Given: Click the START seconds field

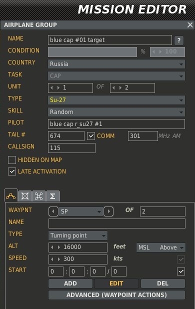Looking at the screenshot, I should [98, 271].
